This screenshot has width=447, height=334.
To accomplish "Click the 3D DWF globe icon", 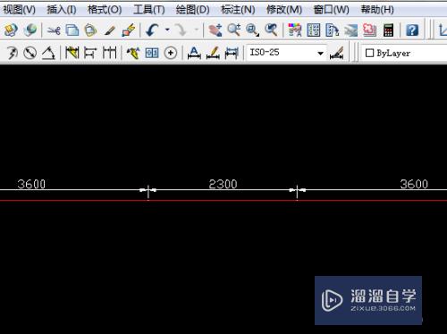I will point(30,30).
